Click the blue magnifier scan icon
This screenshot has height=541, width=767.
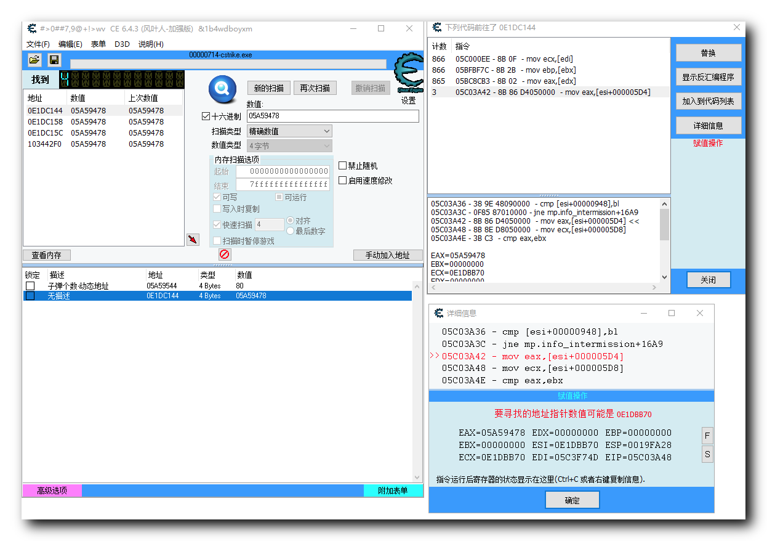click(222, 89)
